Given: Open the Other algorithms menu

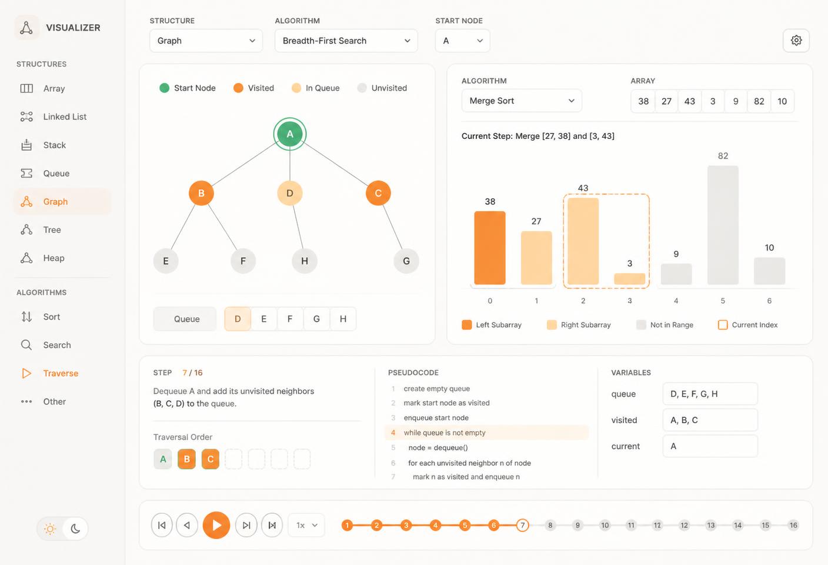Looking at the screenshot, I should click(x=62, y=401).
